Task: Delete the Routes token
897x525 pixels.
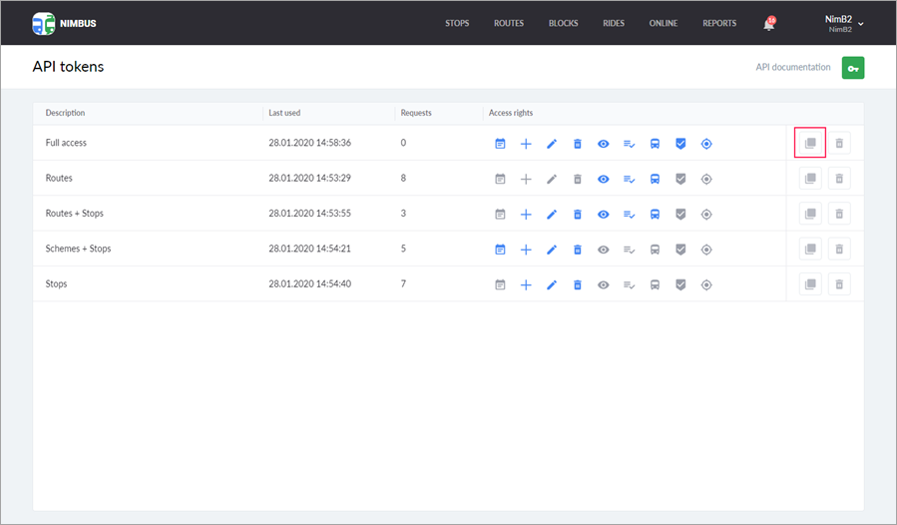Action: (x=839, y=179)
